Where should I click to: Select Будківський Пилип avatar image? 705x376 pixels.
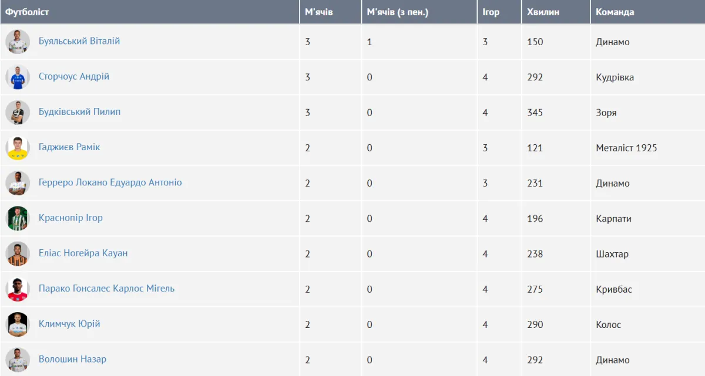click(18, 112)
